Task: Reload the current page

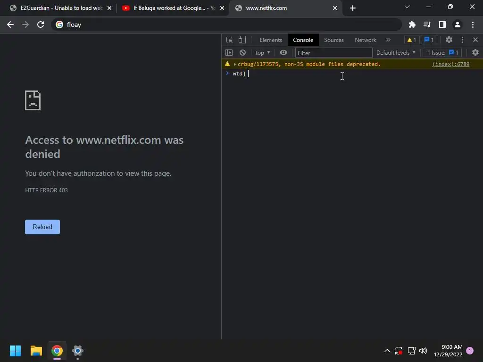Action: 41,25
